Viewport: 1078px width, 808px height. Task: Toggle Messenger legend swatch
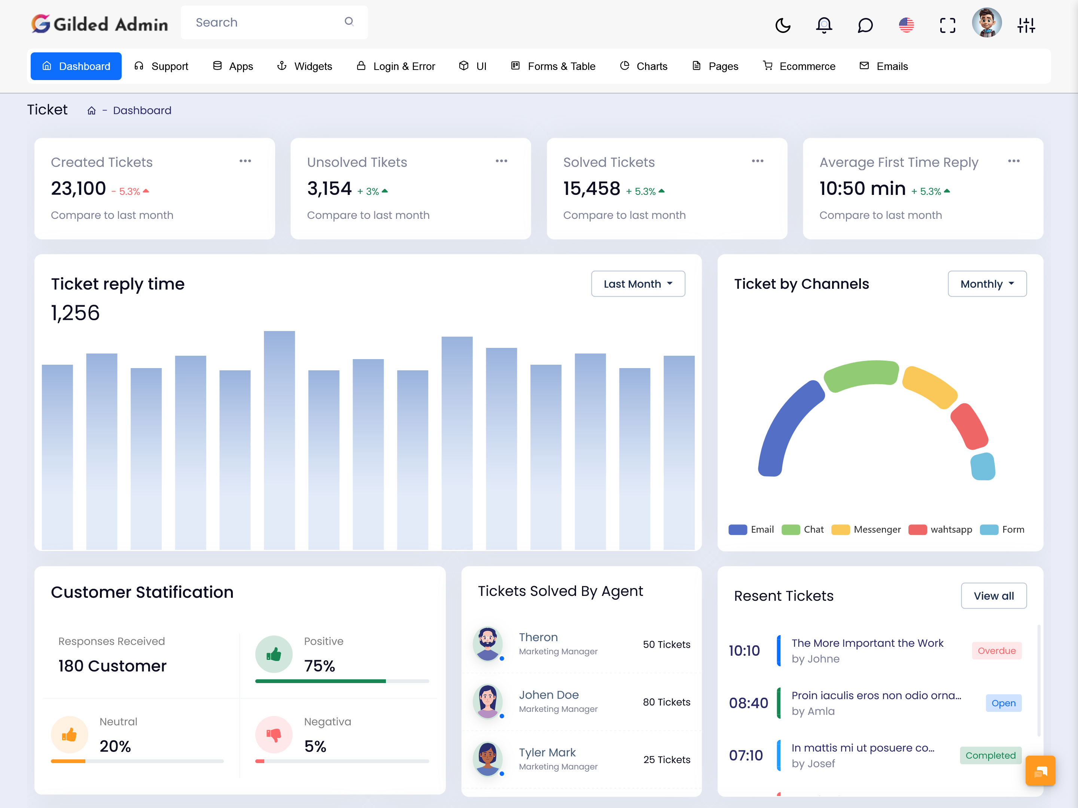coord(841,530)
